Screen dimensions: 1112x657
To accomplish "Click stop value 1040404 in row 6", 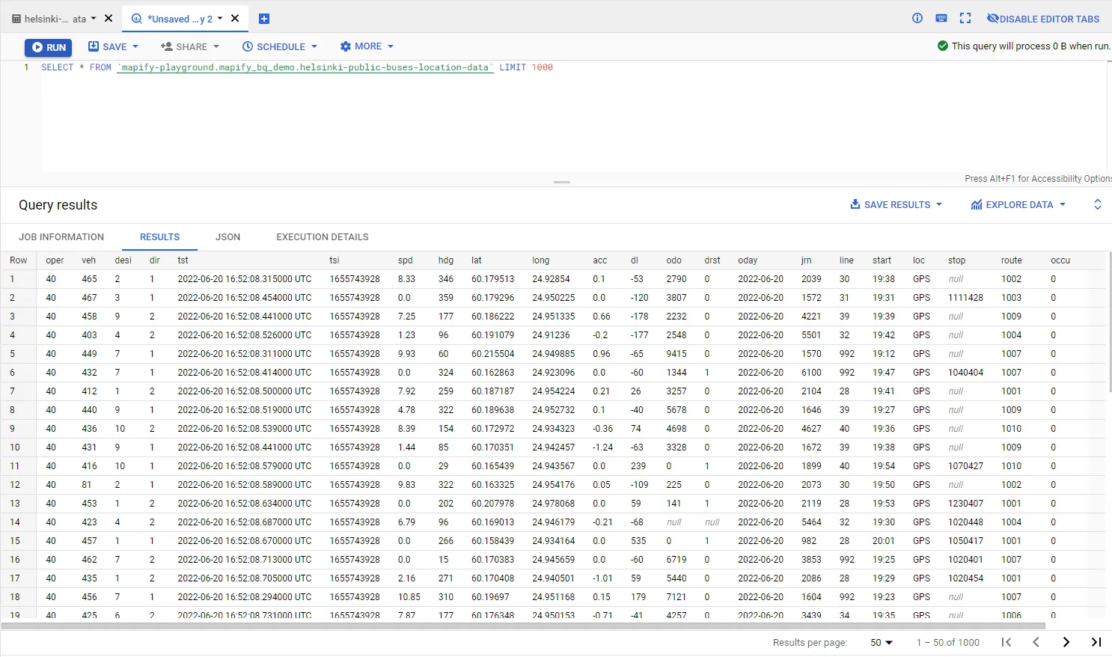I will (x=965, y=373).
